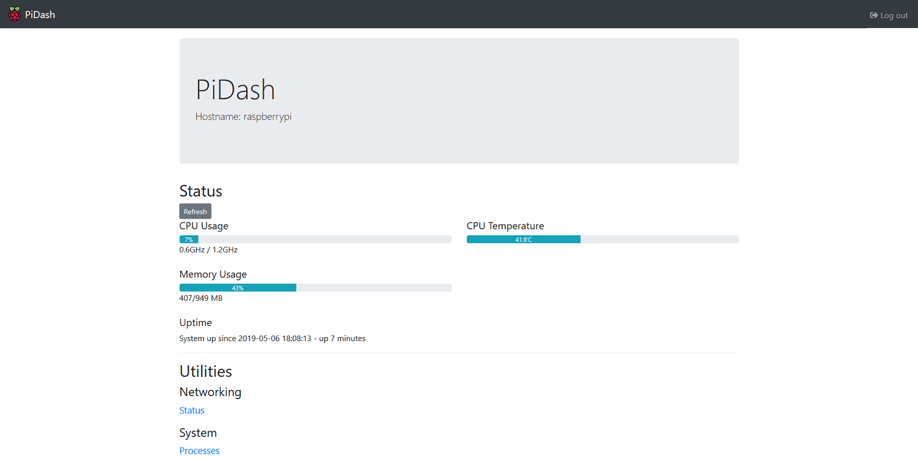Click the System subsection heading
Viewport: 918px width, 459px height.
point(198,432)
